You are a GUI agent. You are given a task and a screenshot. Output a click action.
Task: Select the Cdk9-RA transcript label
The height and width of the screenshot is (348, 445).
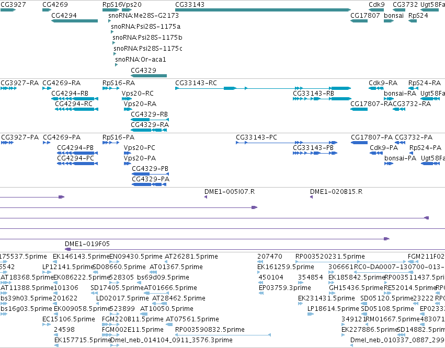click(383, 83)
